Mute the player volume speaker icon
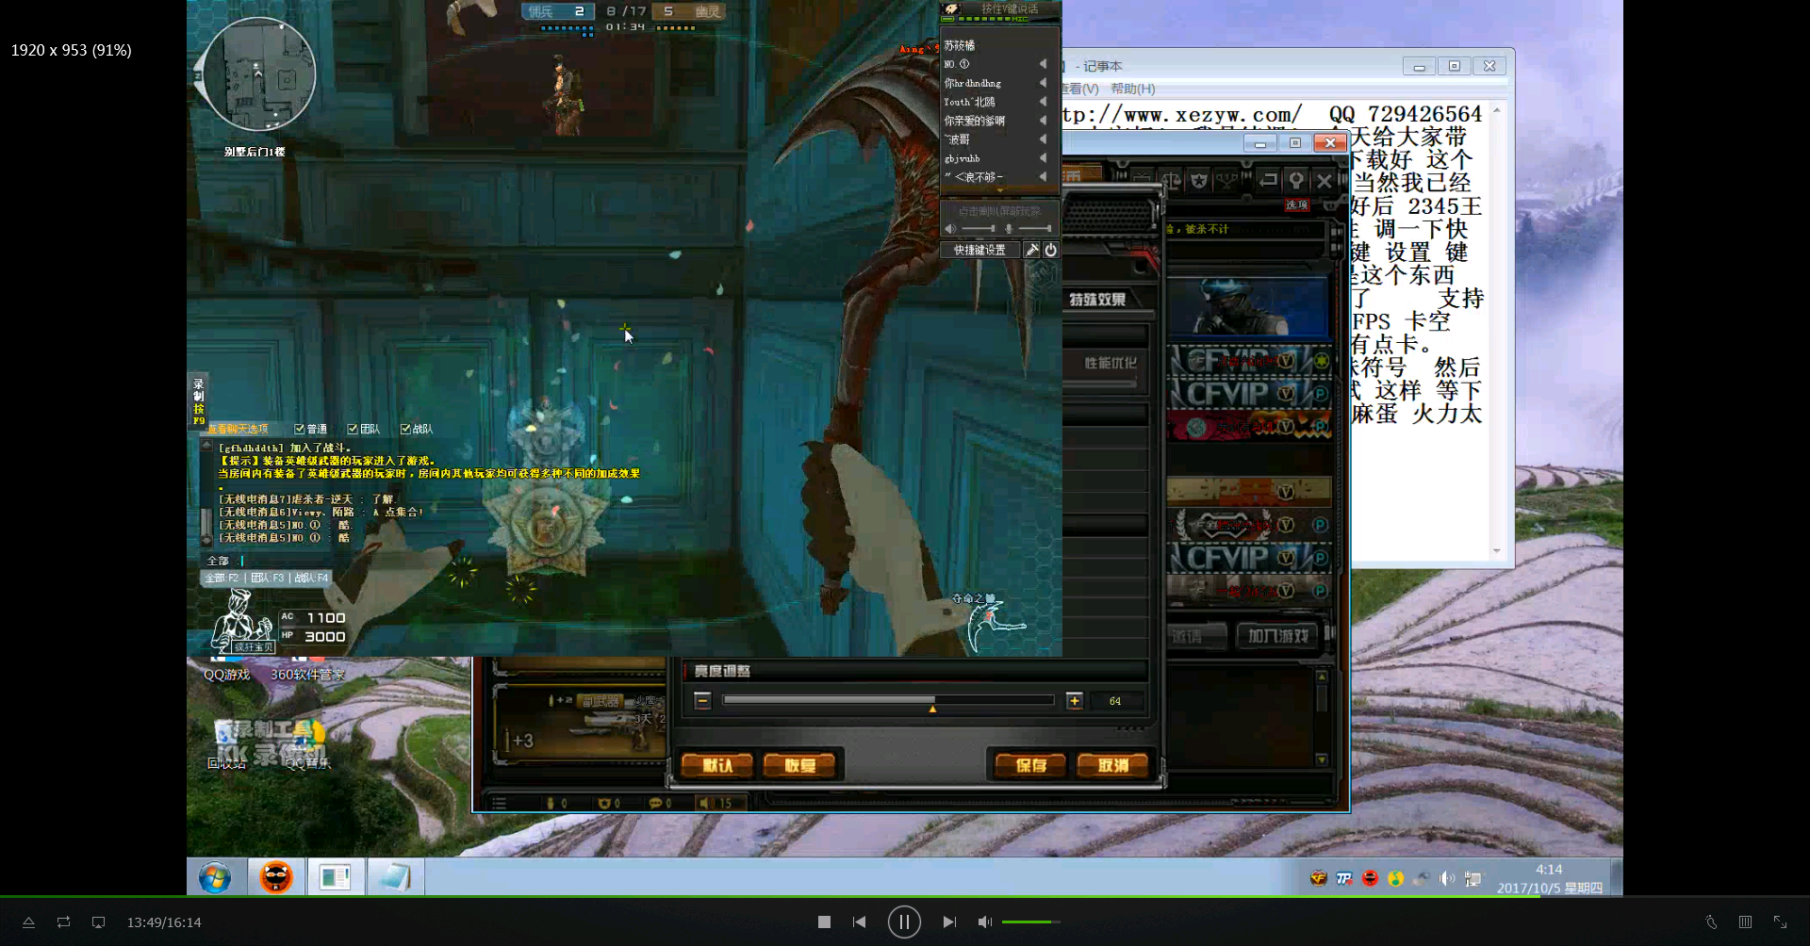 (x=984, y=922)
